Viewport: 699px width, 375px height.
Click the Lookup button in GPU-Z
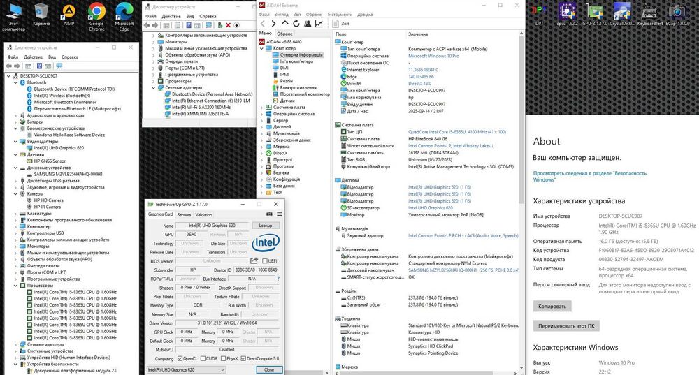pos(265,226)
